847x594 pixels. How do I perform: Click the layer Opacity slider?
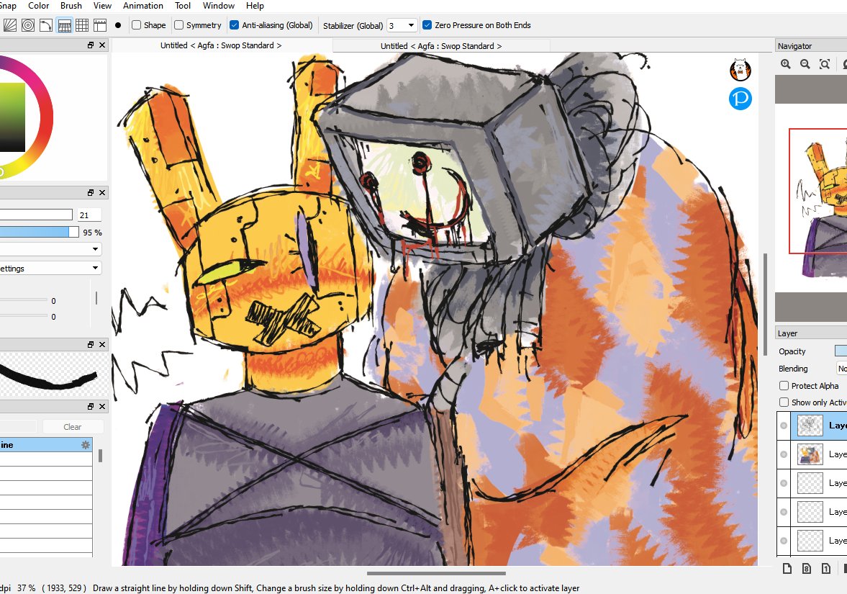(x=841, y=351)
